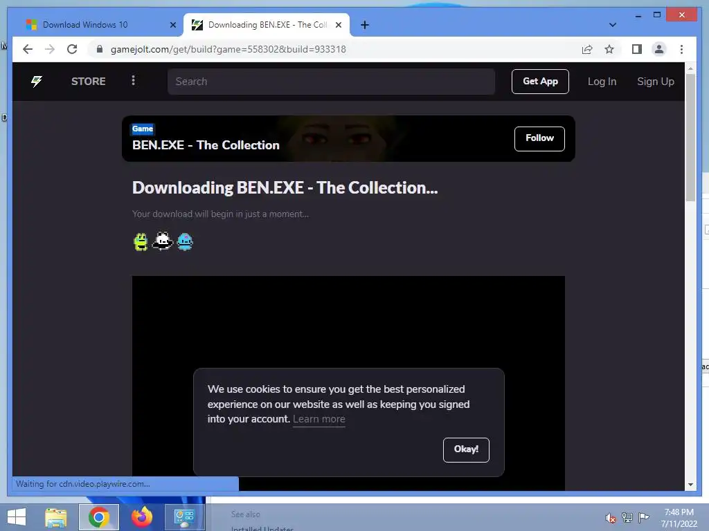
Task: Focus the Game Jolt Search field
Action: [x=331, y=82]
